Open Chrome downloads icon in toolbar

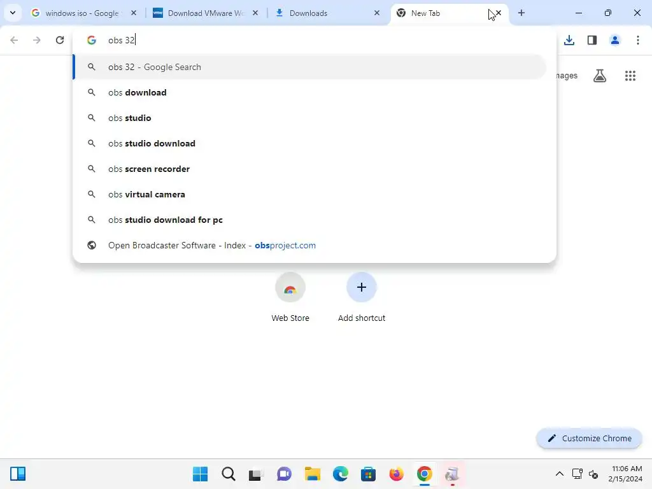point(569,40)
